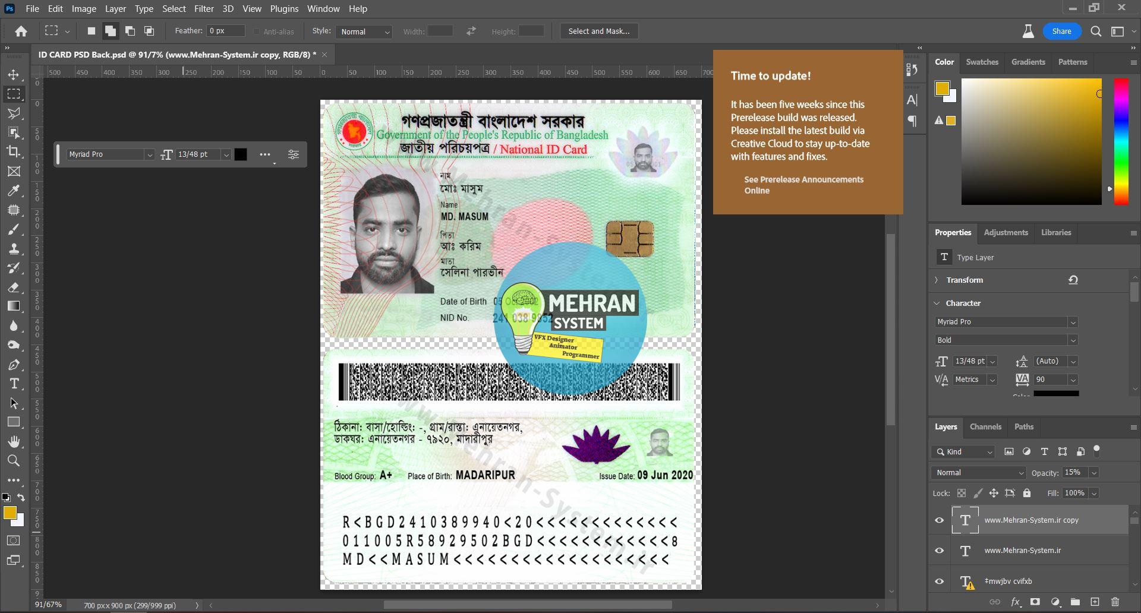This screenshot has width=1141, height=613.
Task: Select the Clone Stamp tool
Action: coord(14,248)
